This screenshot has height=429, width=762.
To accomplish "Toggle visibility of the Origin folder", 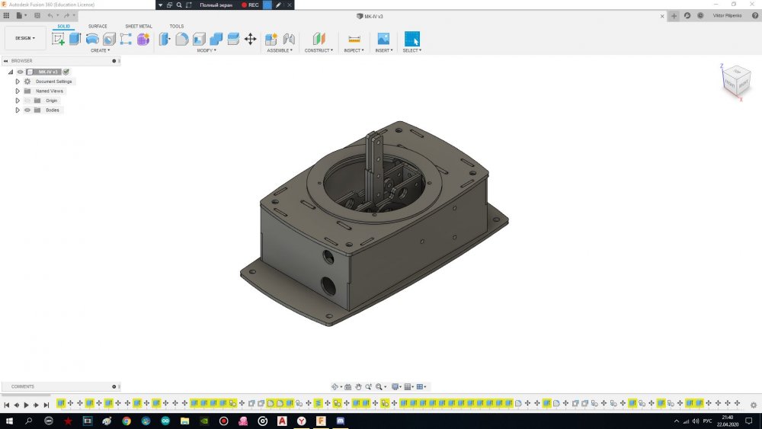I will [x=27, y=101].
